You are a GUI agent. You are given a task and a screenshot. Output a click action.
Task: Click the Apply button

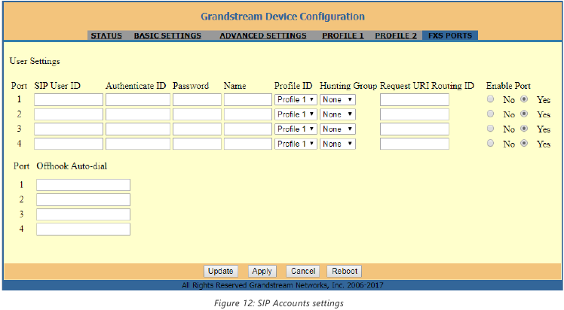click(262, 271)
